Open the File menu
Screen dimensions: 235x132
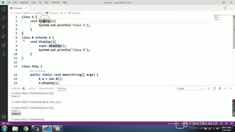(x=9, y=3)
